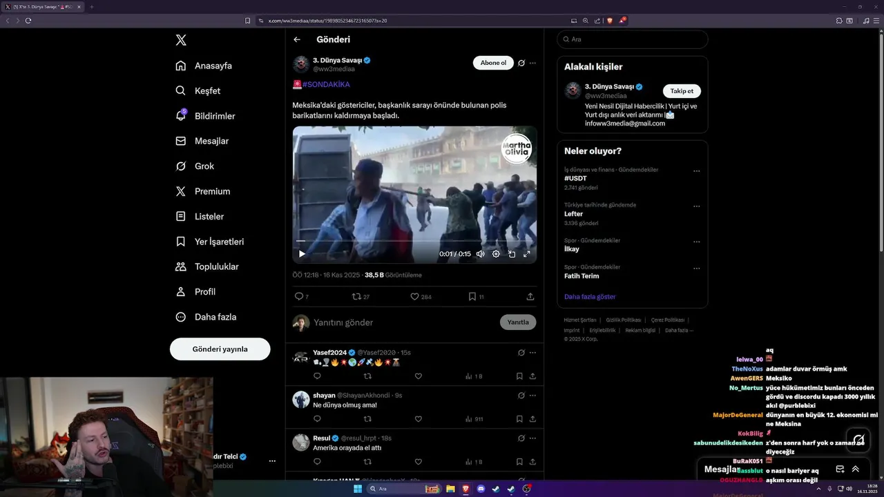Open Grok for the 3. Dünya Savaşı post
The height and width of the screenshot is (497, 884).
click(x=521, y=63)
